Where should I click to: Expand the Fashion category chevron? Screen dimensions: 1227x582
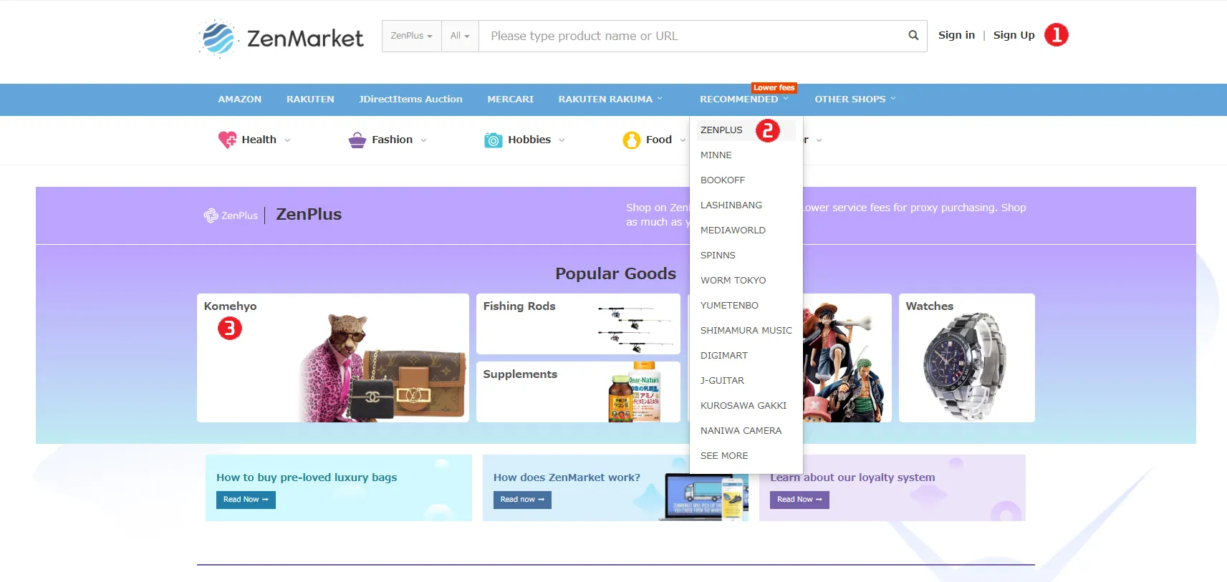point(423,140)
